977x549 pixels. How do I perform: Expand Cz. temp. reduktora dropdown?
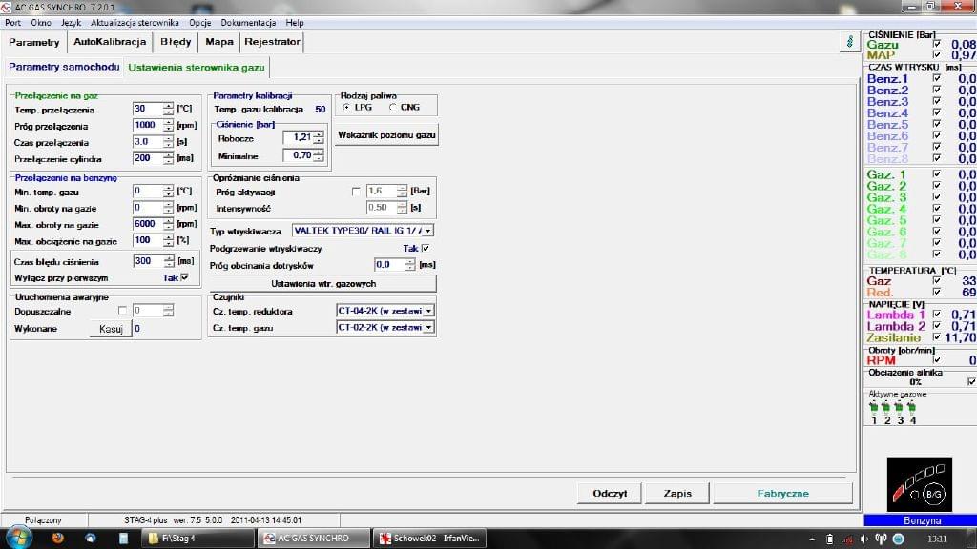tap(429, 311)
